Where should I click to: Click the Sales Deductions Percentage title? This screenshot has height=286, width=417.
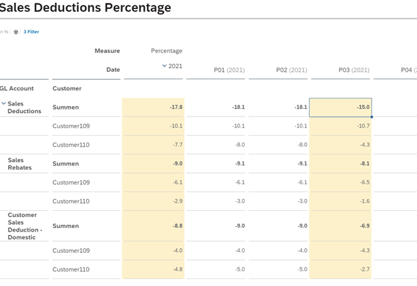point(85,8)
